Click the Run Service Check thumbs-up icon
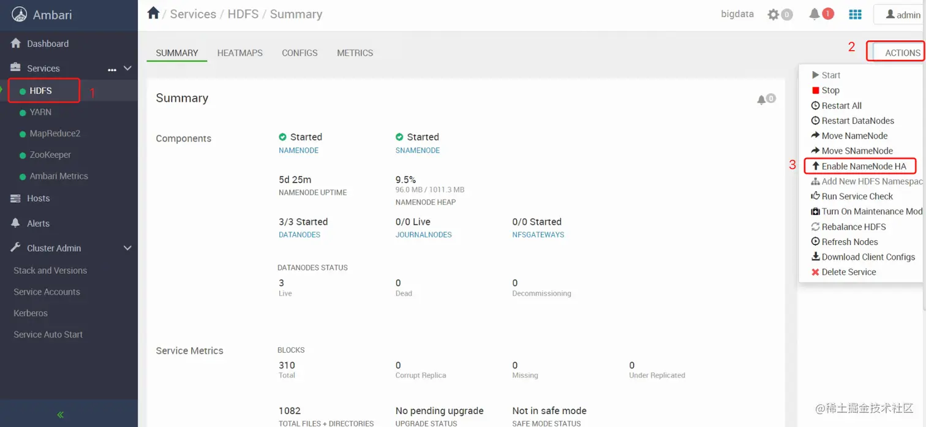 815,196
